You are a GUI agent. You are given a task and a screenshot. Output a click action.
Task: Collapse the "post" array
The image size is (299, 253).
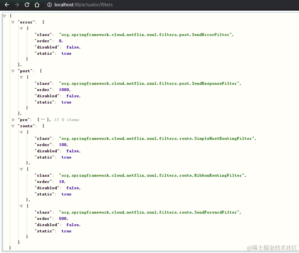click(x=13, y=71)
